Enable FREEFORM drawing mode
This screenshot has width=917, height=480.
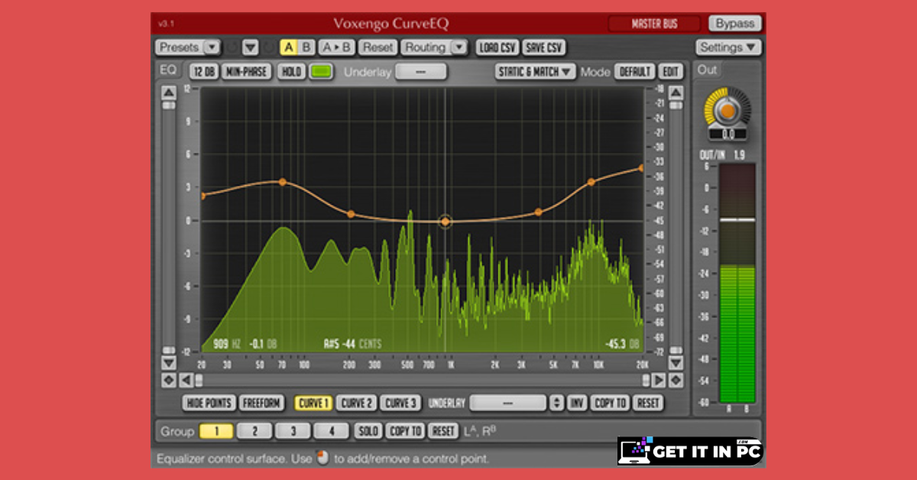coord(261,403)
